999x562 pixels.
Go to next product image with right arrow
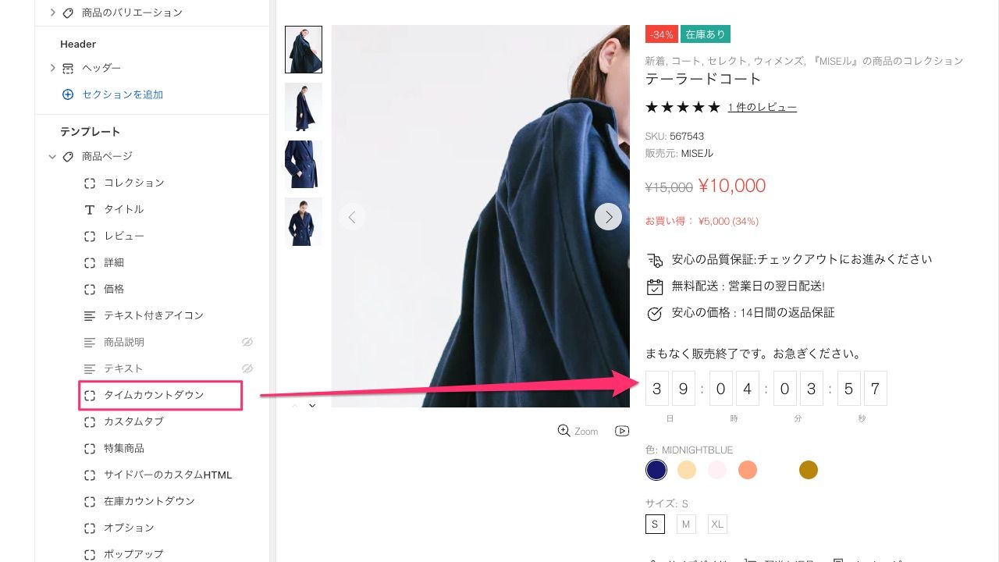tap(609, 216)
